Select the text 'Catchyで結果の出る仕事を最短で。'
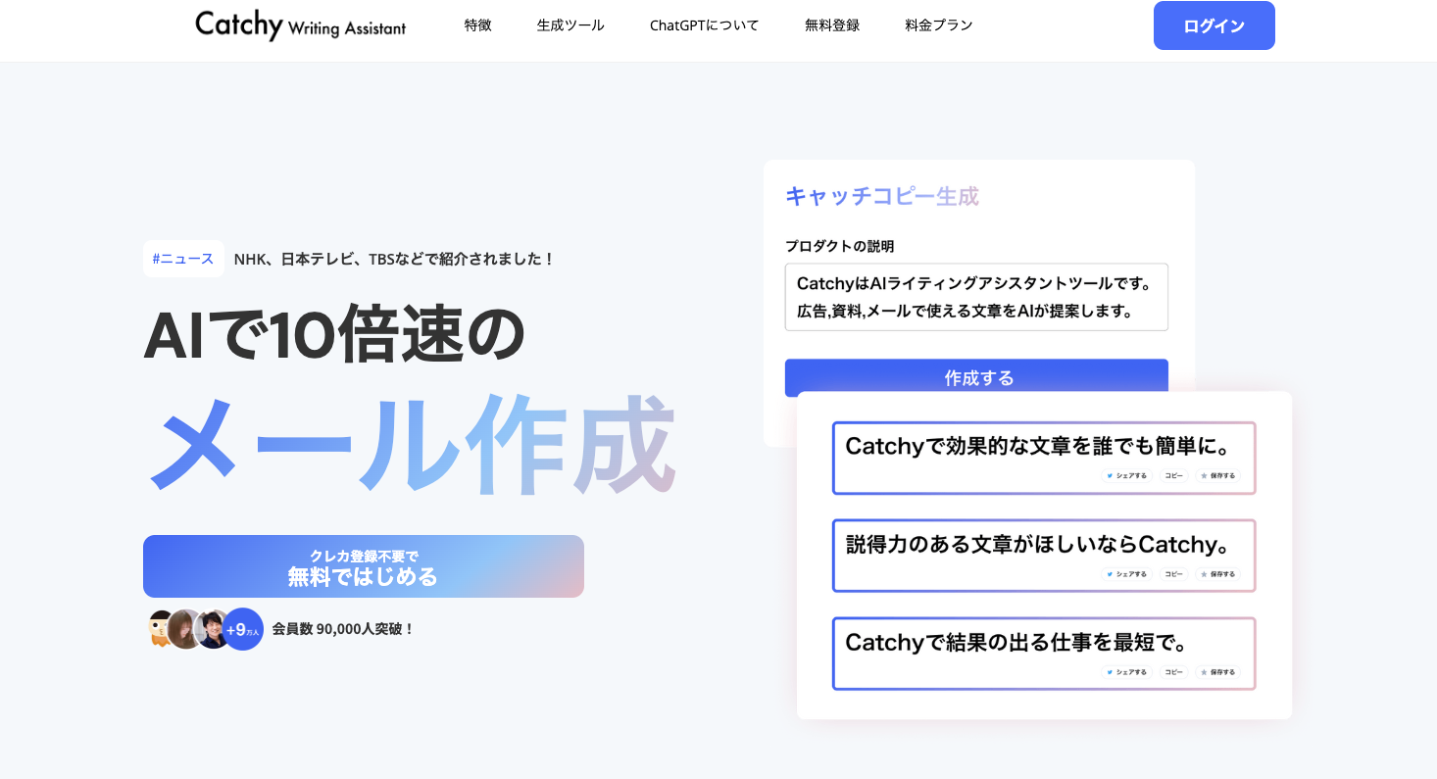Viewport: 1437px width, 779px height. click(x=1016, y=643)
